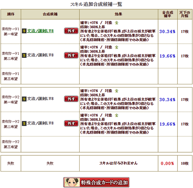Viewport: 193px width, 188px height.
Task: Click 17枚 in 素材カード2 第二希望 row
Action: pyautogui.click(x=185, y=124)
